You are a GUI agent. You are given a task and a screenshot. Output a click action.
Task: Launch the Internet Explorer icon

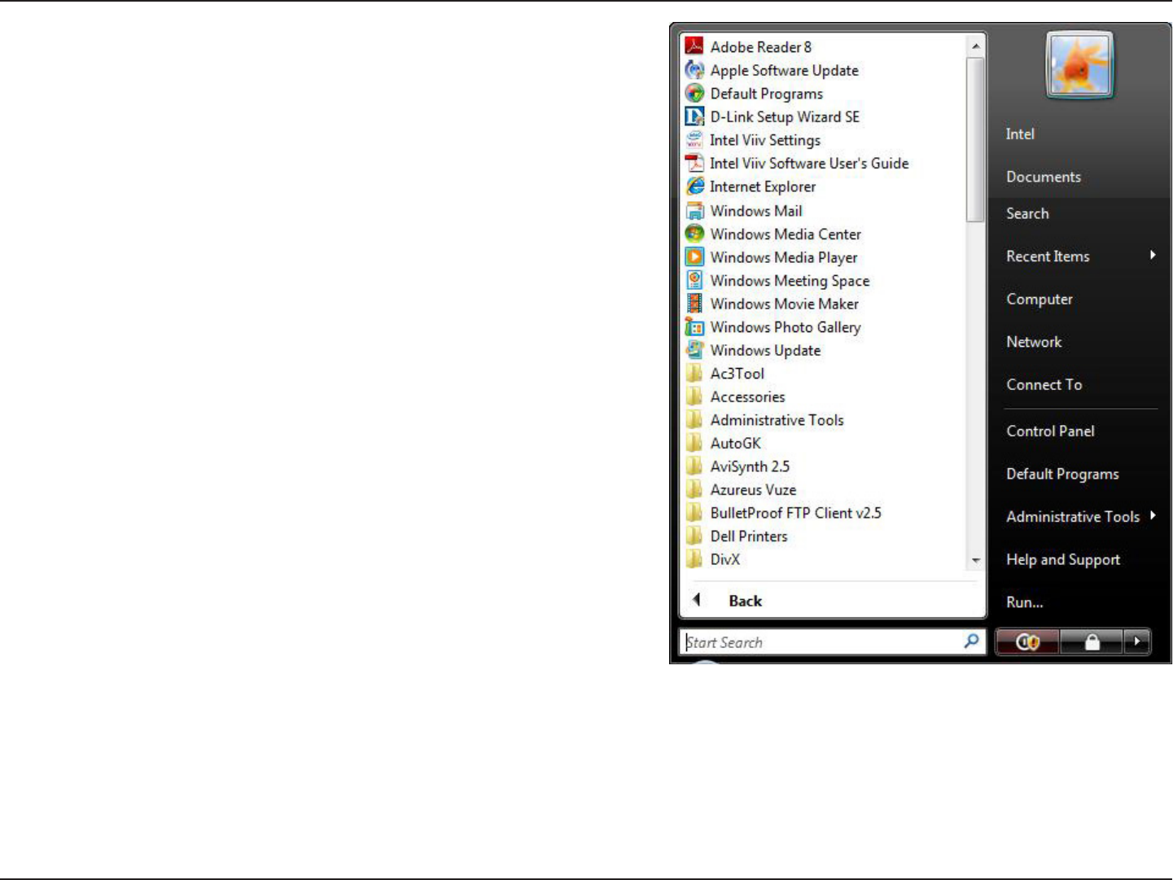pyautogui.click(x=694, y=186)
